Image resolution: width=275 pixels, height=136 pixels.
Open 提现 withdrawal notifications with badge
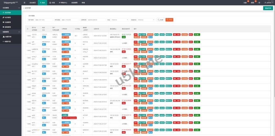[252, 2]
